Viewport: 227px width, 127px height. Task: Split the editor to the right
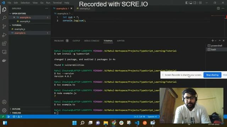tap(218, 8)
